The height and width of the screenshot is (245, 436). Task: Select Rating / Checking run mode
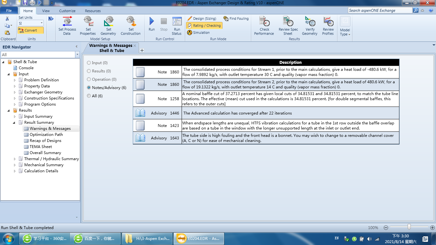(x=204, y=26)
